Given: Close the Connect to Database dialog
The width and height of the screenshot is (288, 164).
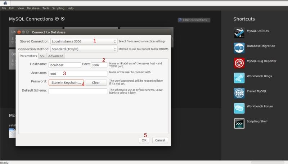Looking at the screenshot, I should click(x=19, y=32).
